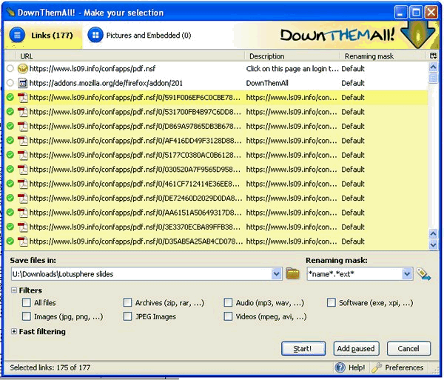Viewport: 444px width, 380px height.
Task: Enable the Software (exe, xpi) filter
Action: [332, 303]
